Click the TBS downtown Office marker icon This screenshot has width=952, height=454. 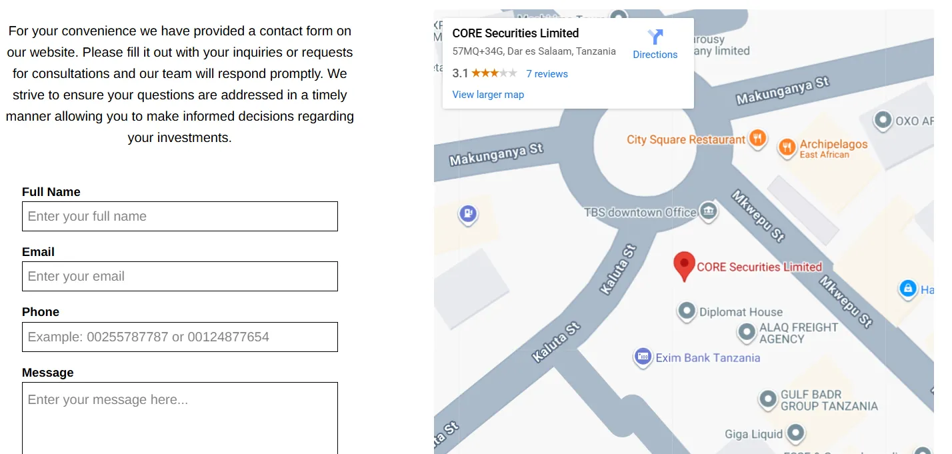coord(709,212)
